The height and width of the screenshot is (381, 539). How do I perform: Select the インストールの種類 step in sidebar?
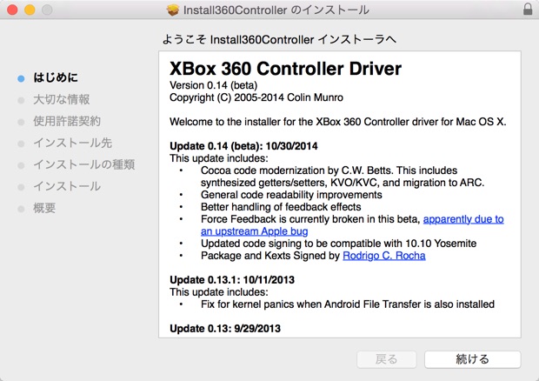tap(83, 164)
